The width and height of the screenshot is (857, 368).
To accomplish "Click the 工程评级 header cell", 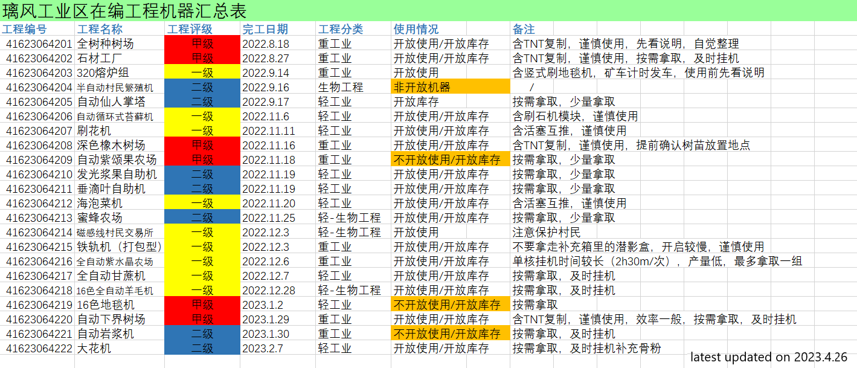I will coord(190,29).
